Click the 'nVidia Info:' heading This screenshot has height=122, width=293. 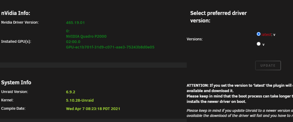(16, 13)
